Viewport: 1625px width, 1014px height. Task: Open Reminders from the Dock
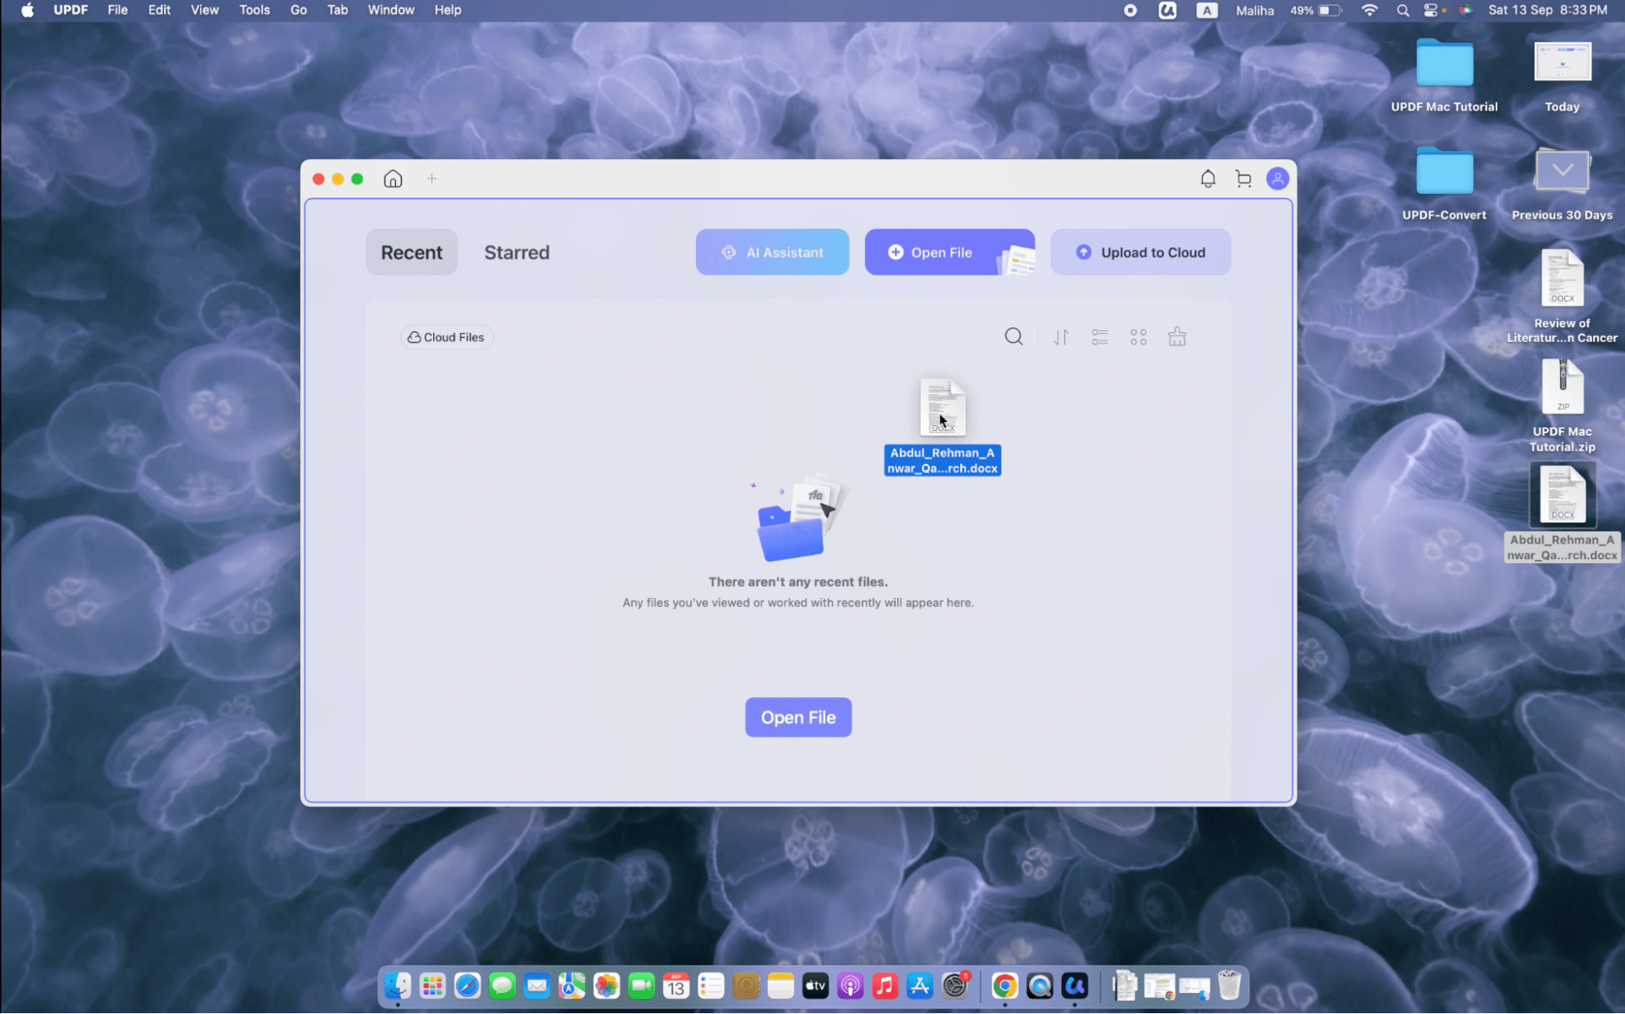pos(711,986)
